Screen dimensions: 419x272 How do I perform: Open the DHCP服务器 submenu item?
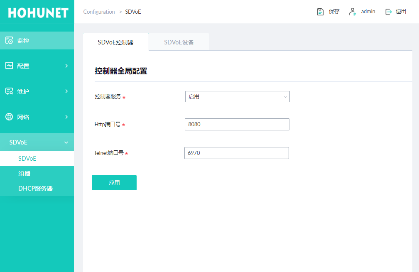point(36,189)
